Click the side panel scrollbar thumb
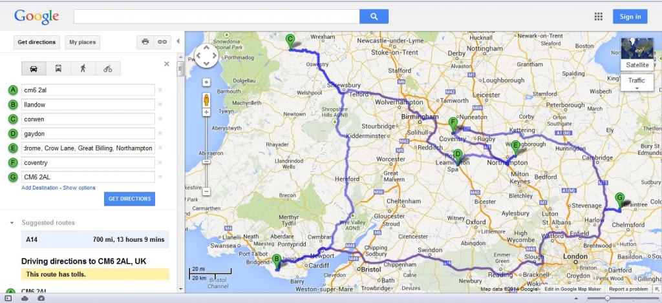 [181, 68]
